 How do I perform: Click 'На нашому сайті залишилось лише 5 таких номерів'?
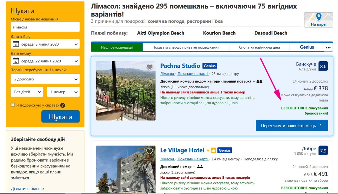[x=205, y=178]
